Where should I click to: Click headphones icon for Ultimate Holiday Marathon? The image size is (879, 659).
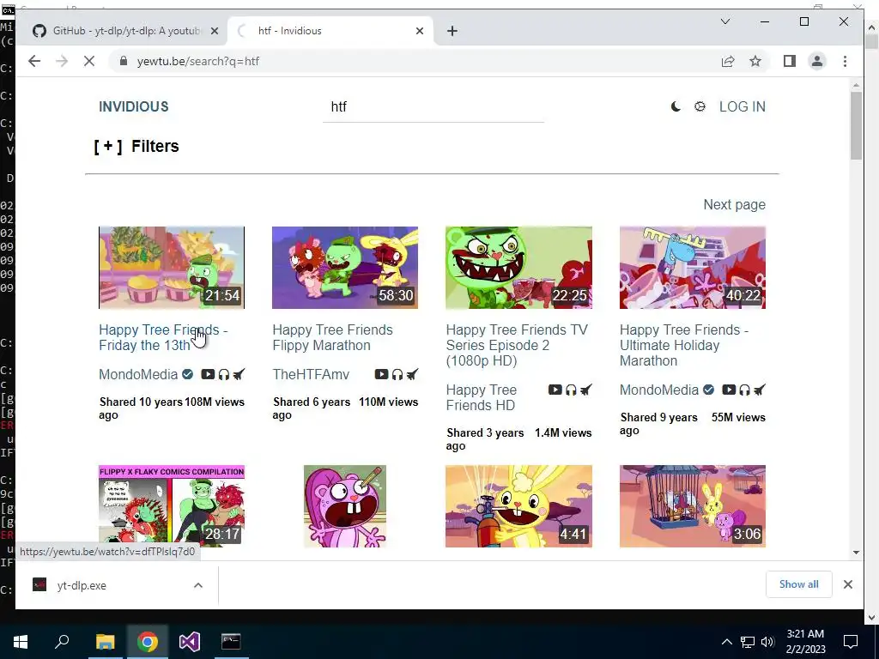[744, 390]
